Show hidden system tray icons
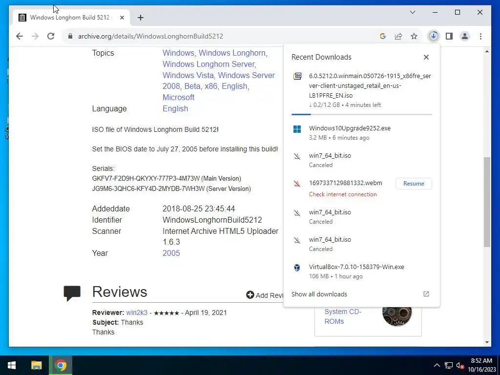The image size is (500, 375). [437, 365]
